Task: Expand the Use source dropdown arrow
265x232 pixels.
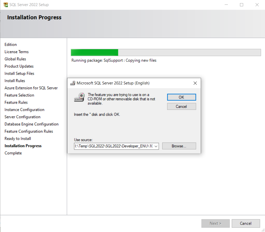Action: (x=156, y=146)
